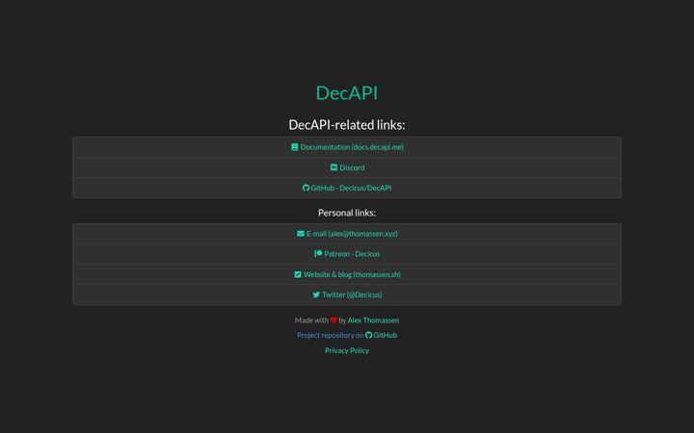
Task: Click the 'DecAPI-related links:' heading
Action: tap(347, 125)
